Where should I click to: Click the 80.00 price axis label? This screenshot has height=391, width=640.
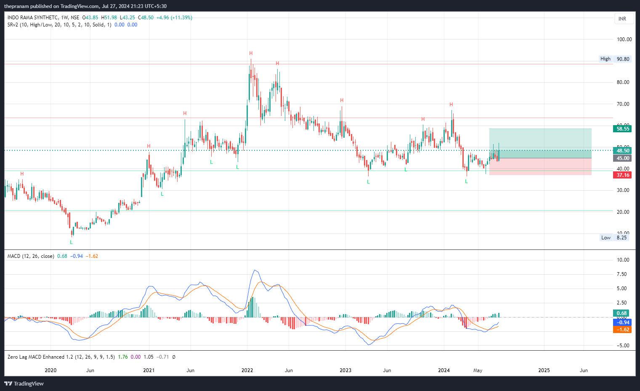[x=623, y=82]
